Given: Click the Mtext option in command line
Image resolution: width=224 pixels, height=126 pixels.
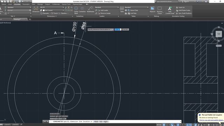Looking at the screenshot, I should pos(96,121).
